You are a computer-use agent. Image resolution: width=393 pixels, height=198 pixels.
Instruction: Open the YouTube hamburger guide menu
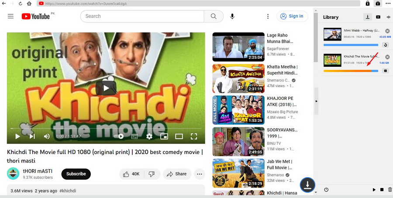10,16
